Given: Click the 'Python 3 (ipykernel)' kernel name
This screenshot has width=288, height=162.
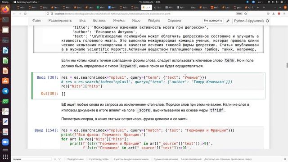Looking at the screenshot, I should [x=249, y=21].
